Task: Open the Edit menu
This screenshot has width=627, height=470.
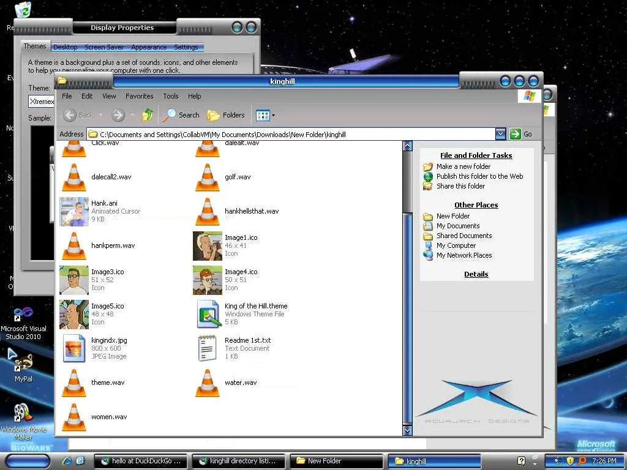Action: click(x=87, y=96)
